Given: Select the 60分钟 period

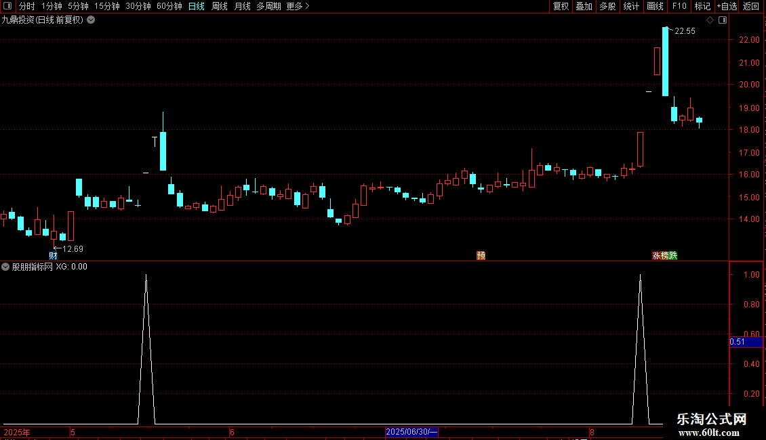Looking at the screenshot, I should tap(169, 6).
